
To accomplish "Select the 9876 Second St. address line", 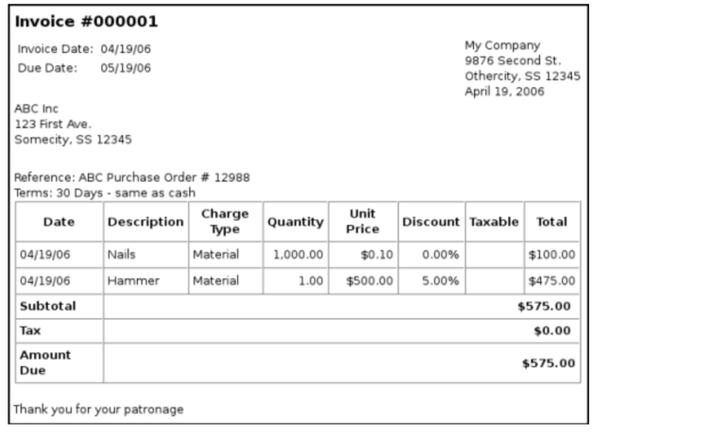I will pos(513,60).
